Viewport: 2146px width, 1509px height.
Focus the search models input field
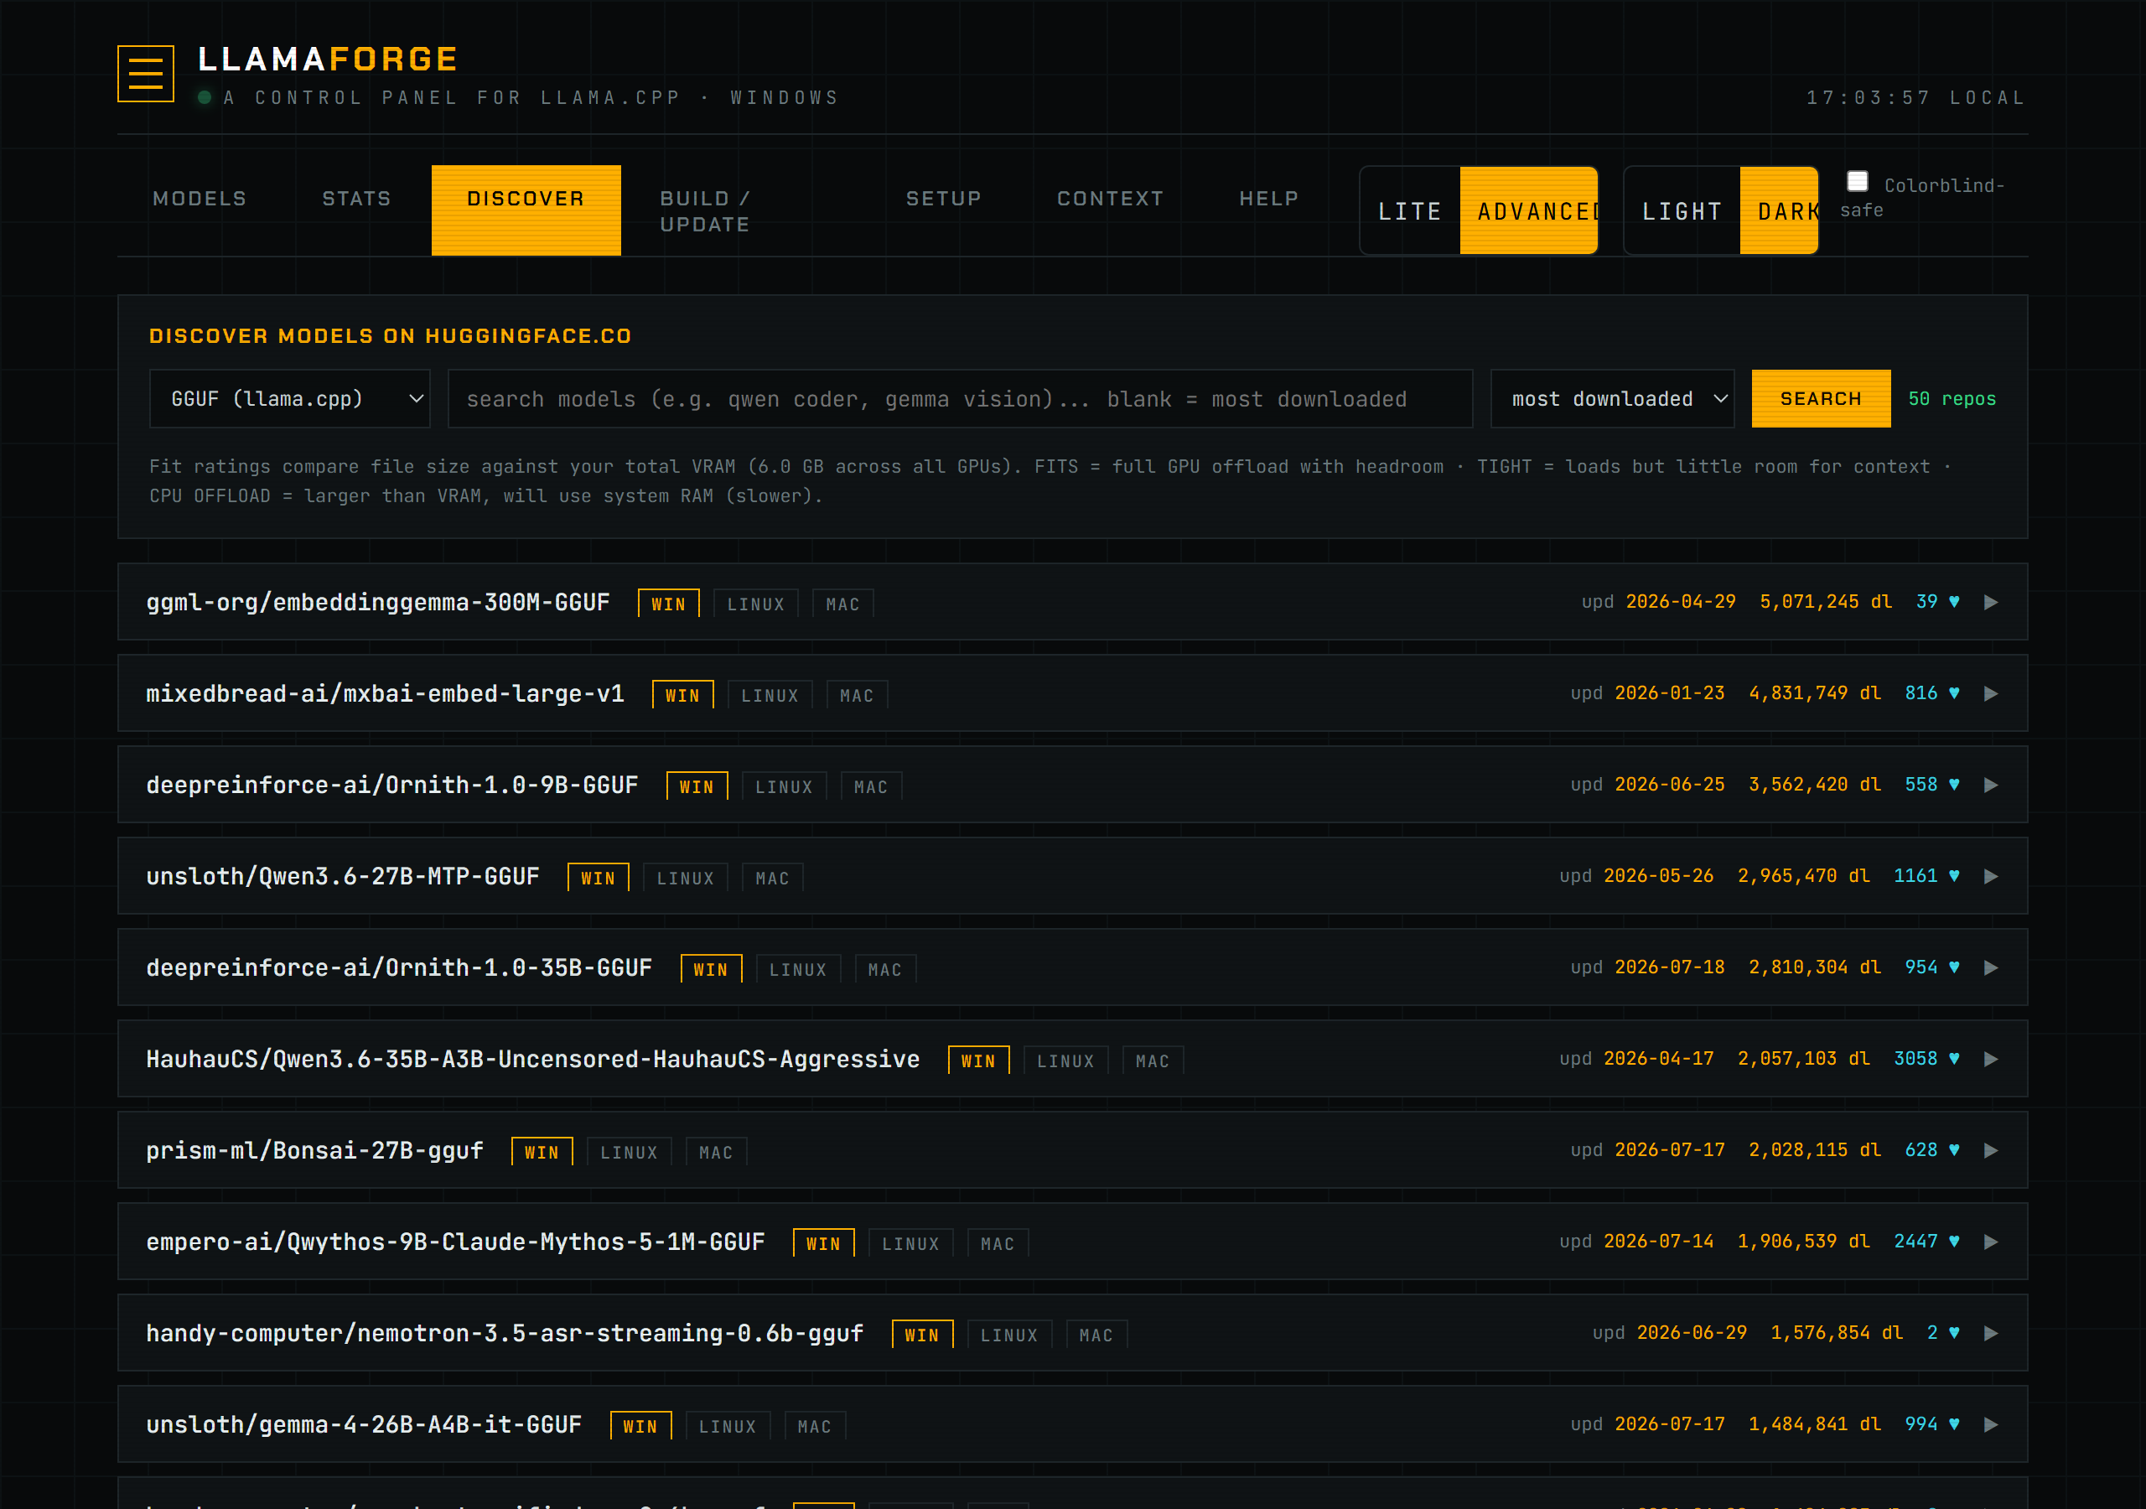coord(960,399)
